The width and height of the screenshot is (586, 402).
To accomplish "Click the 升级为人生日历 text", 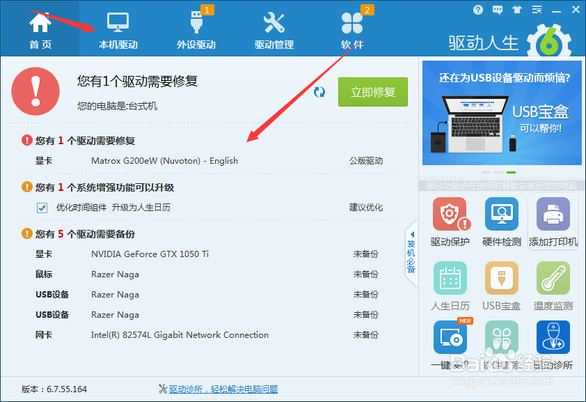I will tap(141, 208).
